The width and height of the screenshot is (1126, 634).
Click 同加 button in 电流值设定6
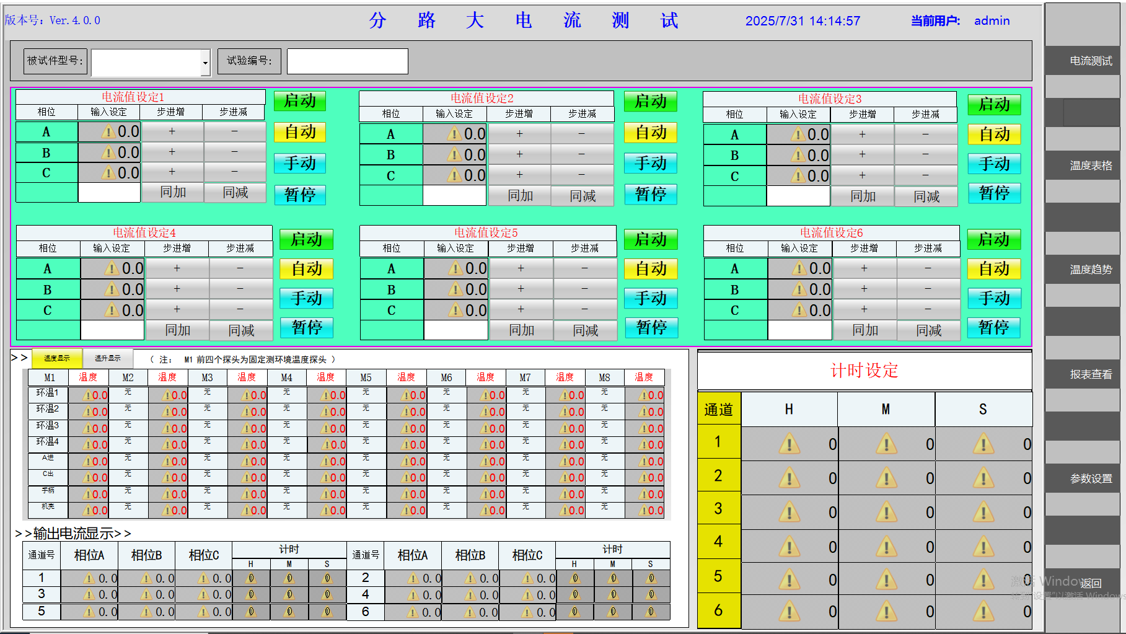pyautogui.click(x=864, y=330)
